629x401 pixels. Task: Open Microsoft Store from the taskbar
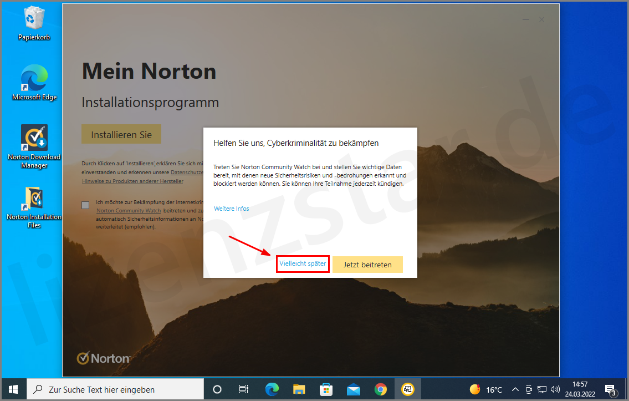326,389
